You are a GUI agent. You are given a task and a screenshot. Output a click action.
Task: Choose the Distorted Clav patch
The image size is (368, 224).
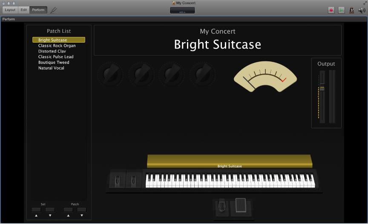(52, 51)
